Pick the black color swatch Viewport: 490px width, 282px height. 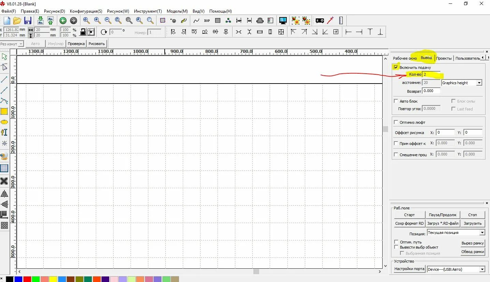click(x=10, y=279)
